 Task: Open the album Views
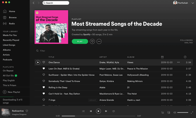pyautogui.click(x=130, y=63)
